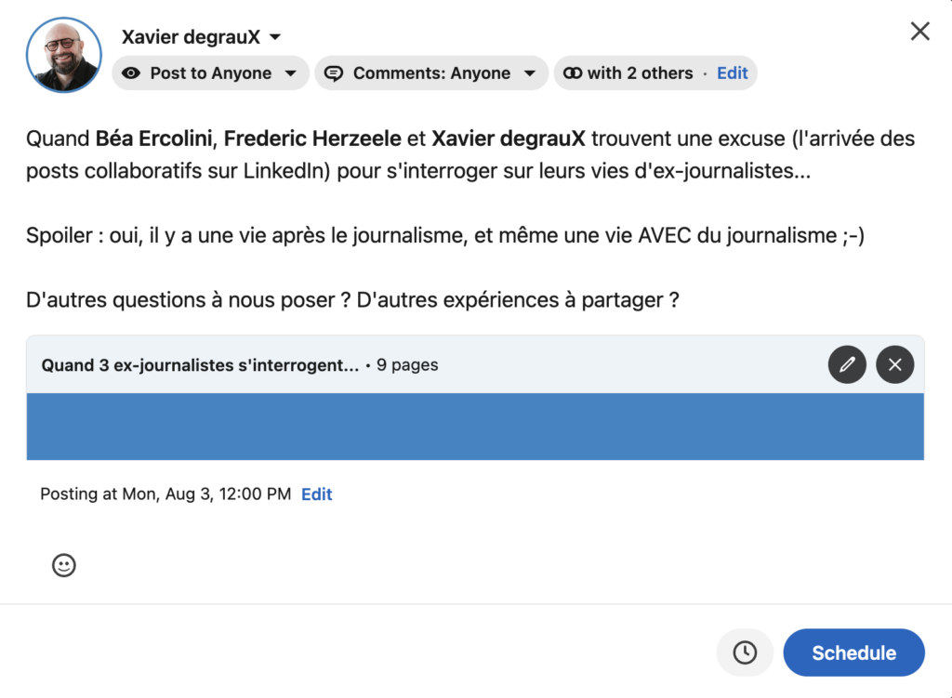952x698 pixels.
Task: Edit the document title with pencil icon
Action: tap(847, 364)
